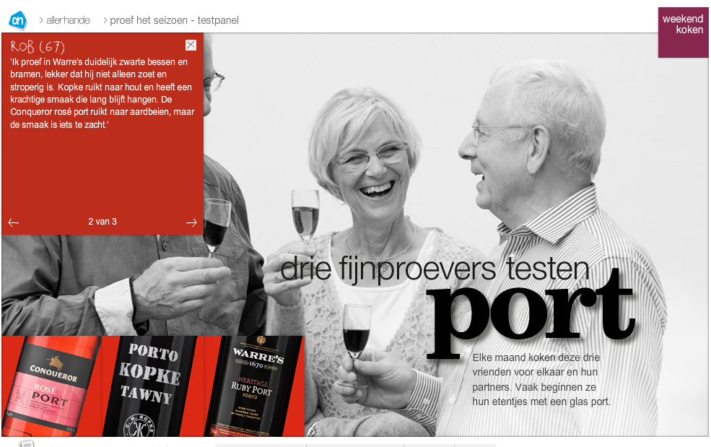
Task: Click the chevron before allerhande
Action: [41, 20]
